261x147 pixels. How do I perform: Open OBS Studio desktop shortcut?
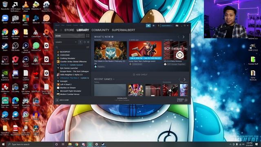pyautogui.click(x=15, y=47)
